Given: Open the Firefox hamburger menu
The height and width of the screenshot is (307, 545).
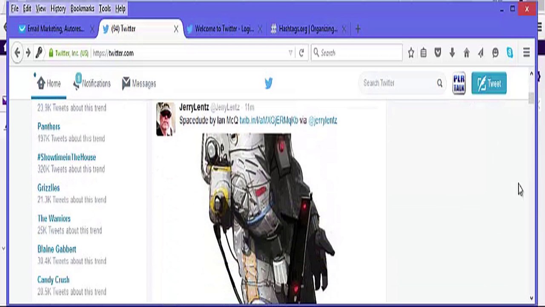Looking at the screenshot, I should coord(526,53).
